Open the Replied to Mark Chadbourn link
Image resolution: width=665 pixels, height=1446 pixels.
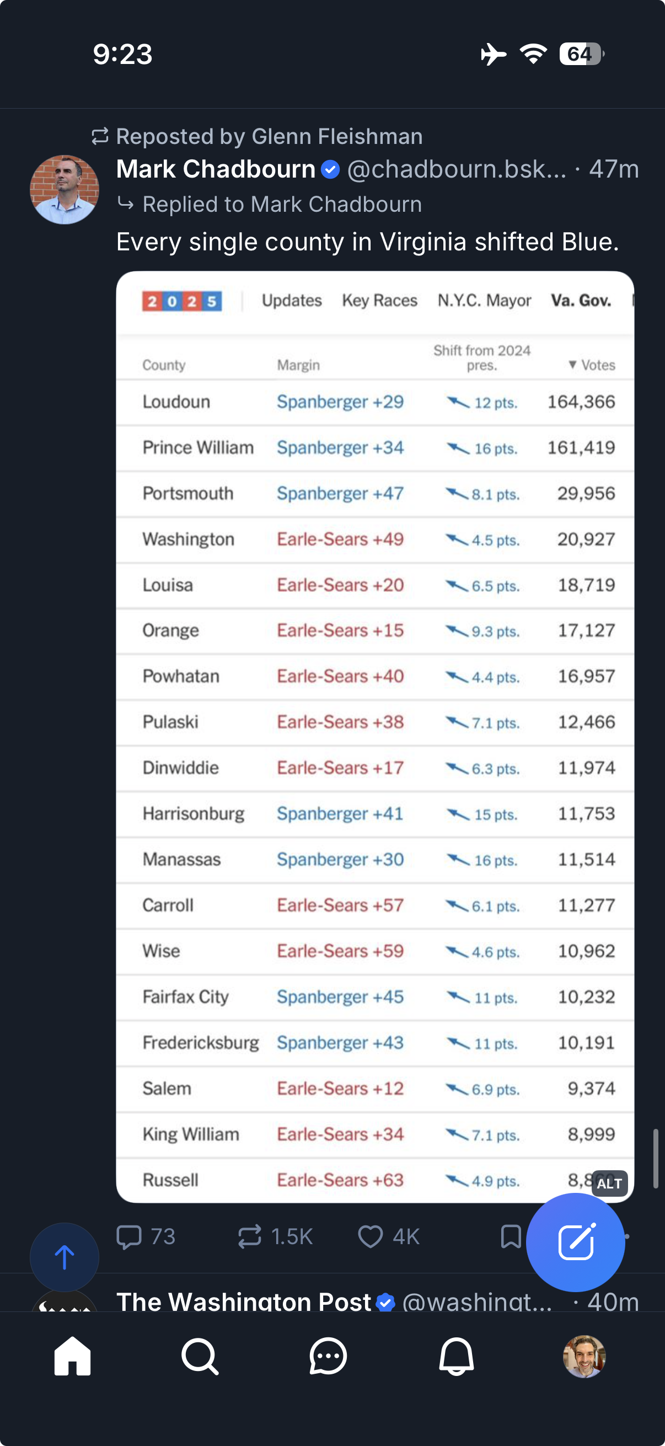[282, 204]
